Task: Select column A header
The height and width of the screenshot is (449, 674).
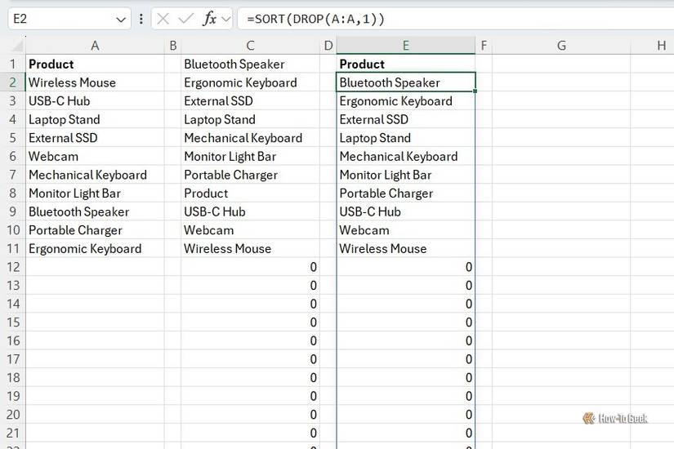Action: 95,46
